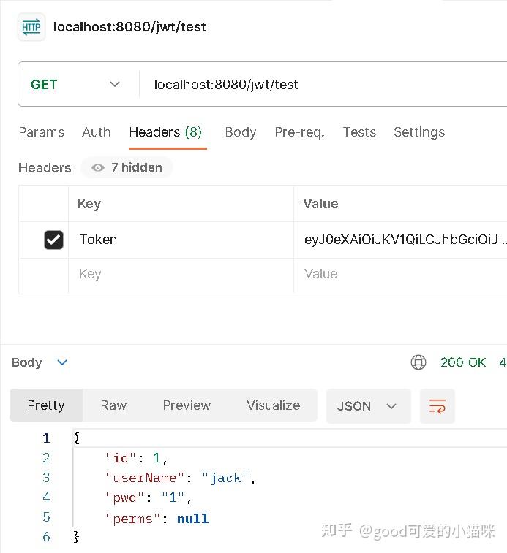This screenshot has width=507, height=553.
Task: Open the Visualize response view
Action: click(273, 405)
